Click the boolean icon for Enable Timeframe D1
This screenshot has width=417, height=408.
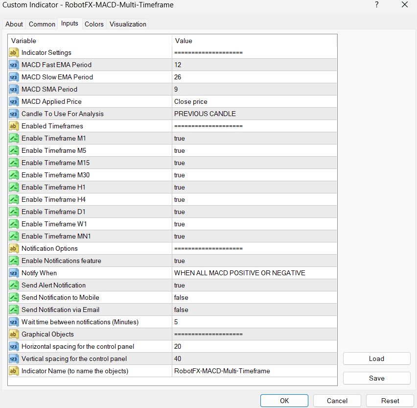point(14,212)
